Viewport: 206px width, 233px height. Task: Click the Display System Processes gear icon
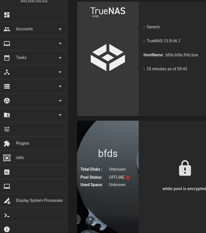(x=7, y=201)
